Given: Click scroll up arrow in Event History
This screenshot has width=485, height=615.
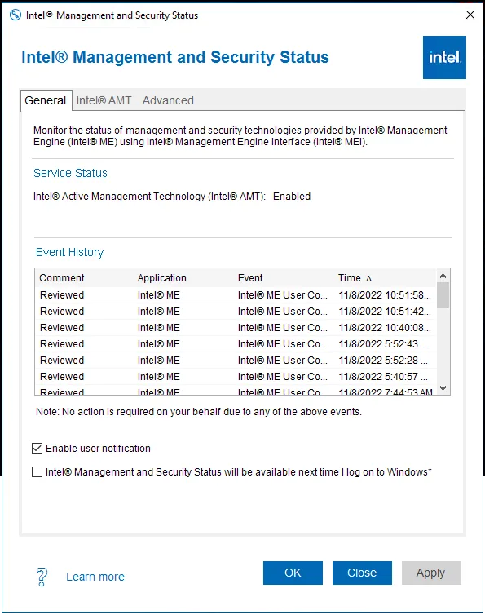Looking at the screenshot, I should 443,276.
